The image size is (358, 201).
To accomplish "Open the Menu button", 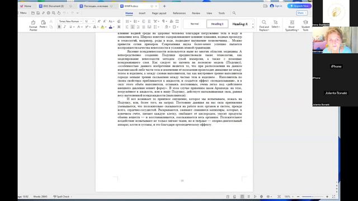I will [23, 13].
